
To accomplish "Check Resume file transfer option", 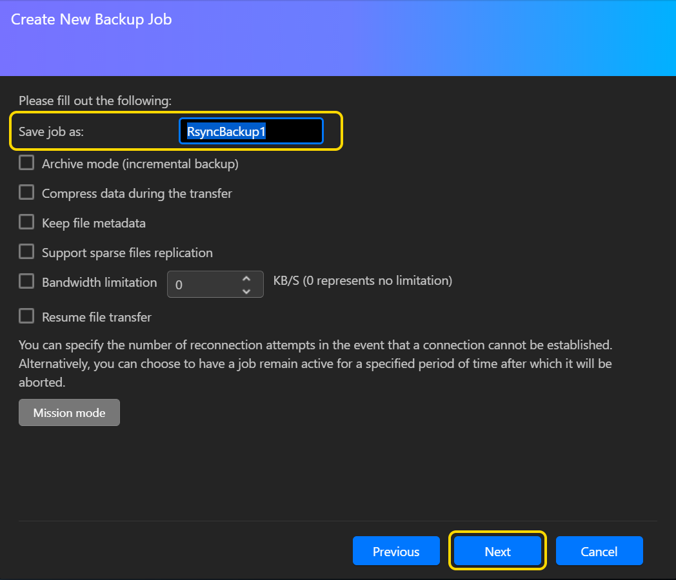I will point(26,316).
